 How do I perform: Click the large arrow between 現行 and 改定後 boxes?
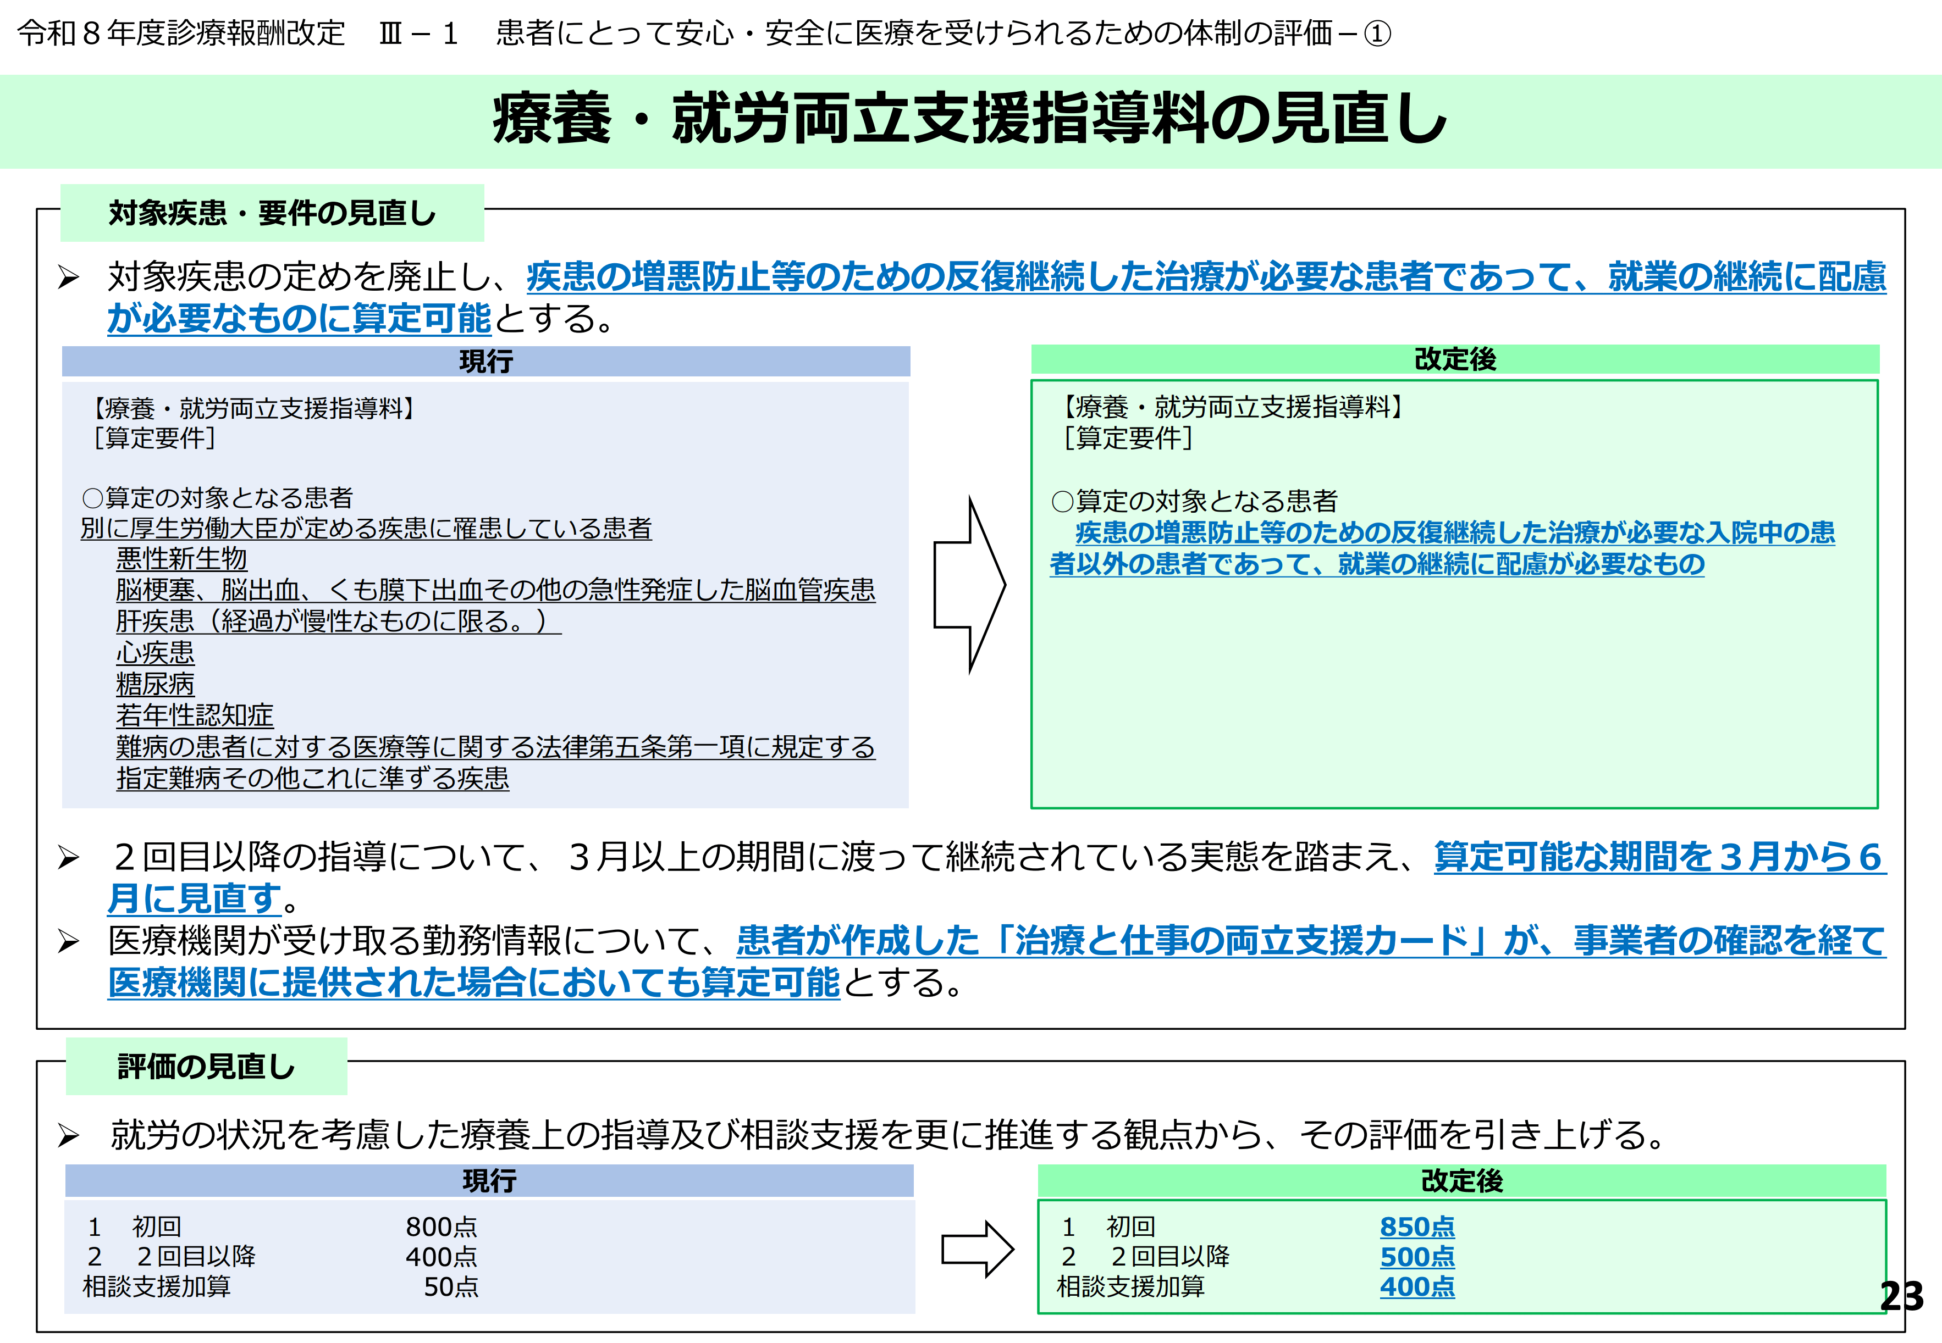point(969,585)
